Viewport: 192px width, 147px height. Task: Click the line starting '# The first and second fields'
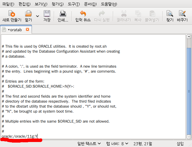pyautogui.click(x=56, y=96)
